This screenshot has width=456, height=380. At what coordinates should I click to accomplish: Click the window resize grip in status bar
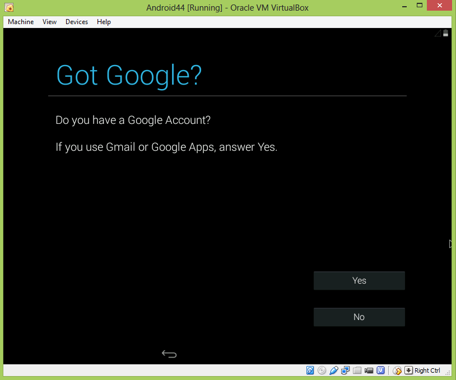point(448,373)
